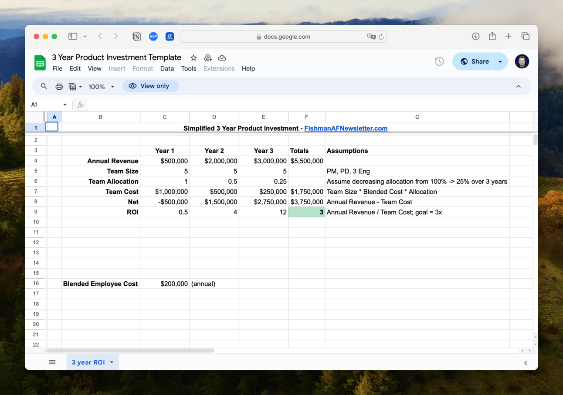Click the Blended Employee Cost label
This screenshot has height=395, width=563.
point(100,284)
